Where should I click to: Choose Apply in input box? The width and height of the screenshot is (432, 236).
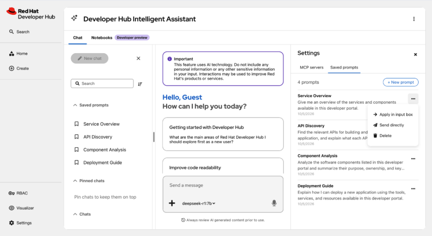coord(393,114)
